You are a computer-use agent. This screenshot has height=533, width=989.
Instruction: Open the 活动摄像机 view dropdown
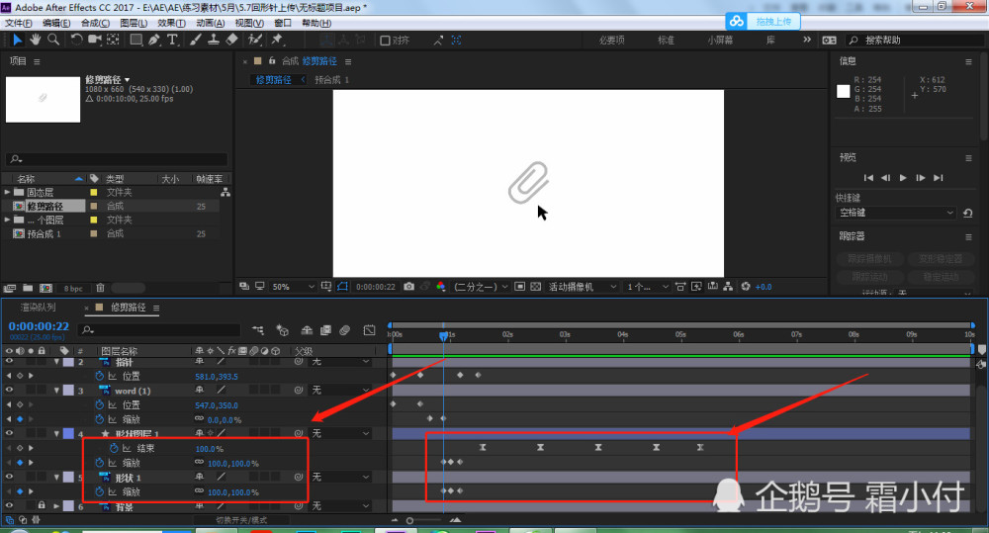pos(583,287)
